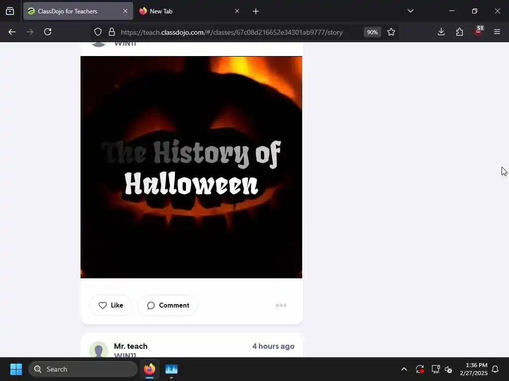This screenshot has width=509, height=381.
Task: Open the red extension with 51 badge
Action: pyautogui.click(x=478, y=31)
